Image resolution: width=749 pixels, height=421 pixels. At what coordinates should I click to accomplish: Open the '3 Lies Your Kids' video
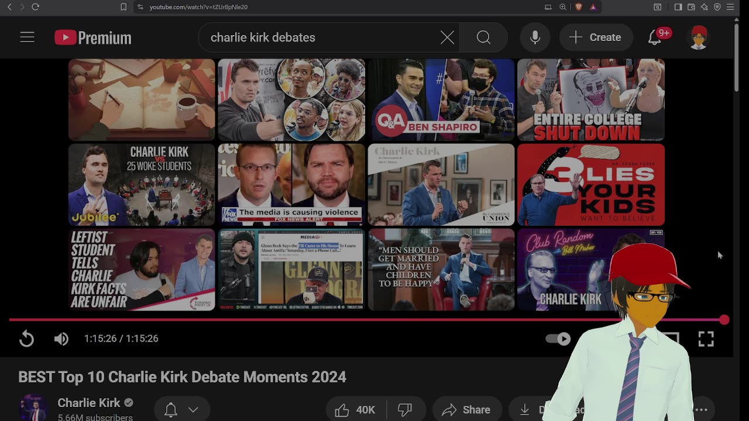(x=591, y=185)
